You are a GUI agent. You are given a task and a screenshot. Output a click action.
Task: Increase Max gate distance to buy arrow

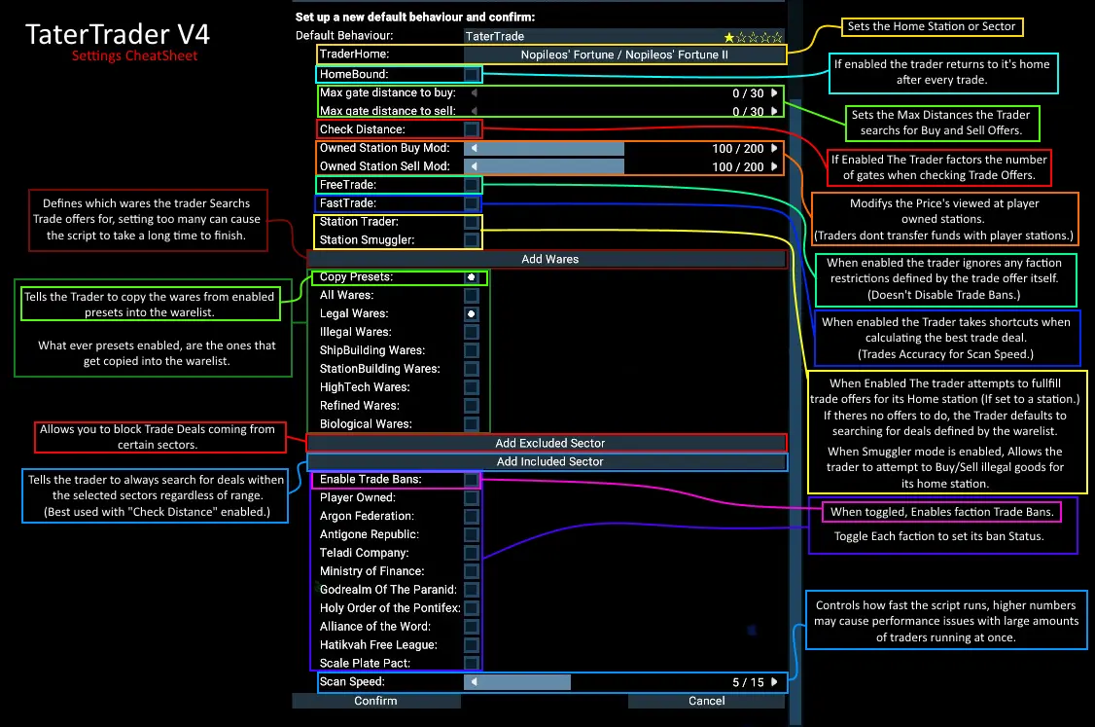tap(774, 93)
